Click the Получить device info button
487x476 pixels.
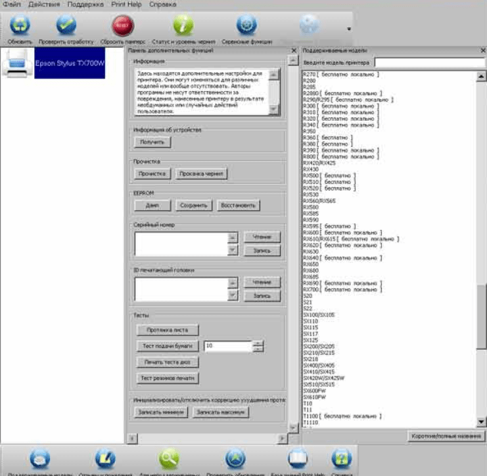[x=152, y=142]
